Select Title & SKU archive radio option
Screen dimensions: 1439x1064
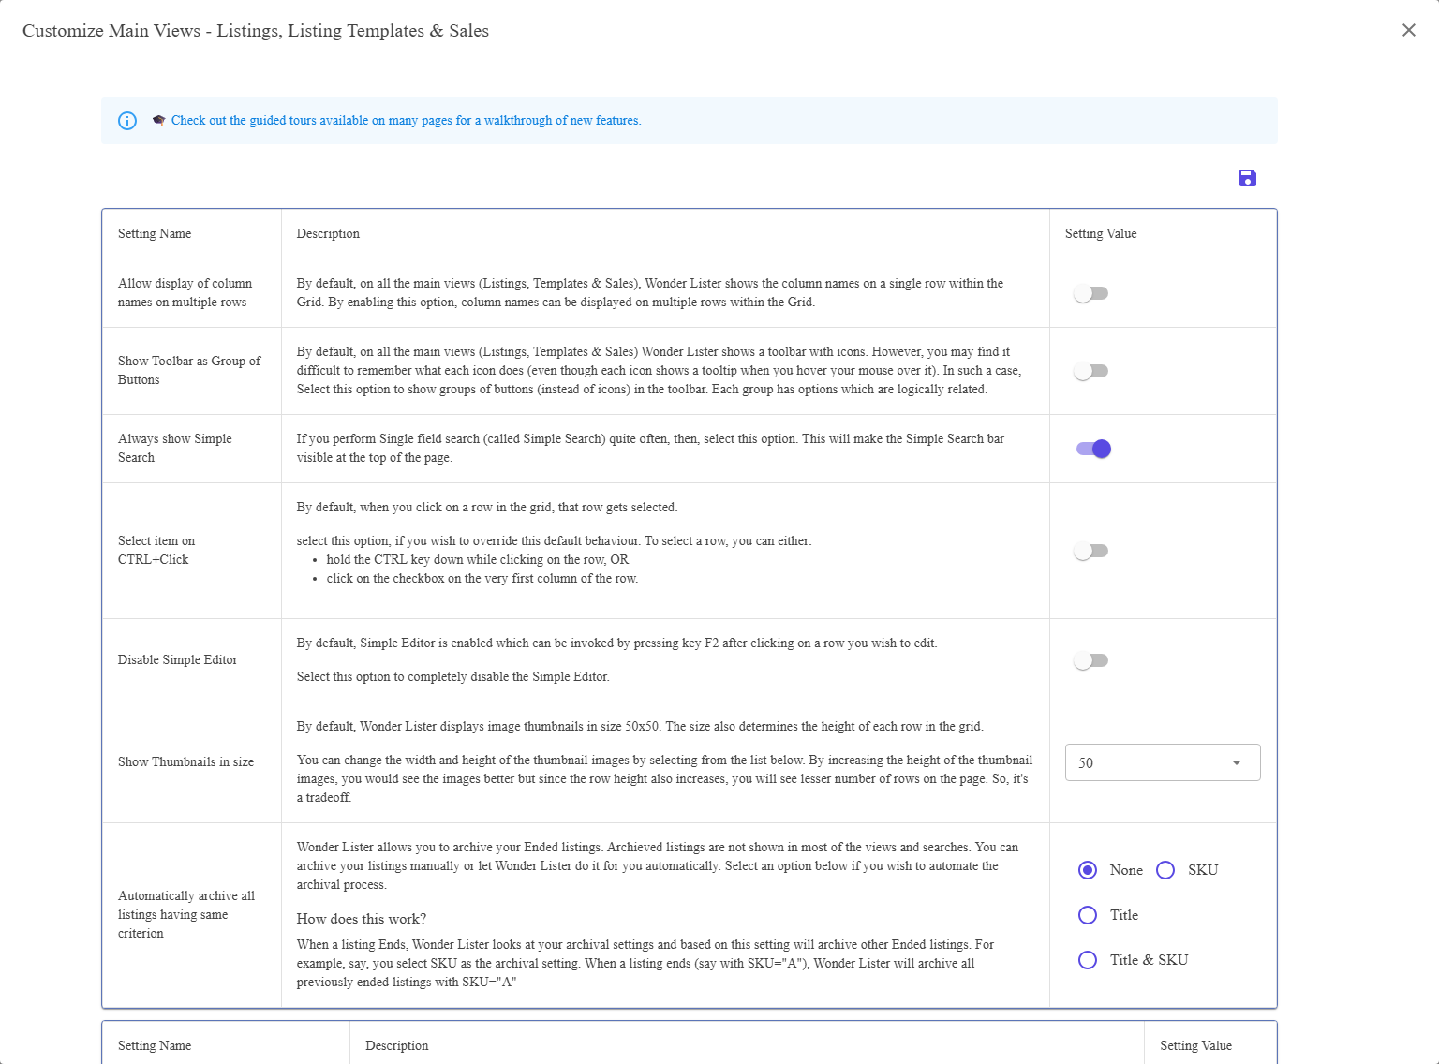click(x=1088, y=960)
